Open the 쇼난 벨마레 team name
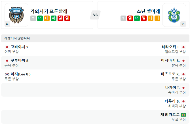This screenshot has width=190, height=124. (148, 11)
